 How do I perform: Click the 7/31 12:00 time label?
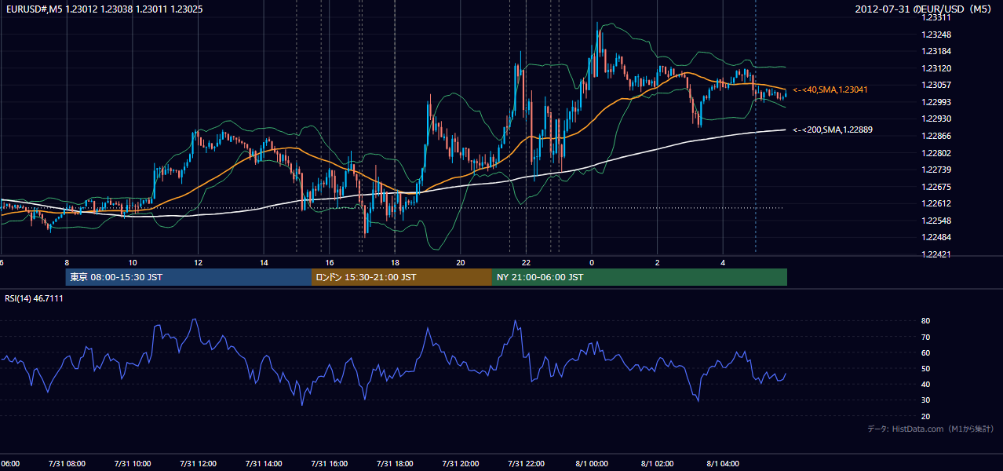198,463
